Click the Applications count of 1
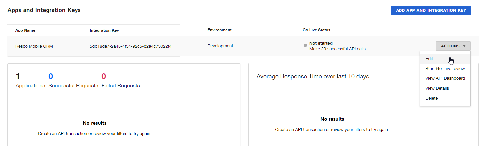This screenshot has height=146, width=479. coord(18,77)
